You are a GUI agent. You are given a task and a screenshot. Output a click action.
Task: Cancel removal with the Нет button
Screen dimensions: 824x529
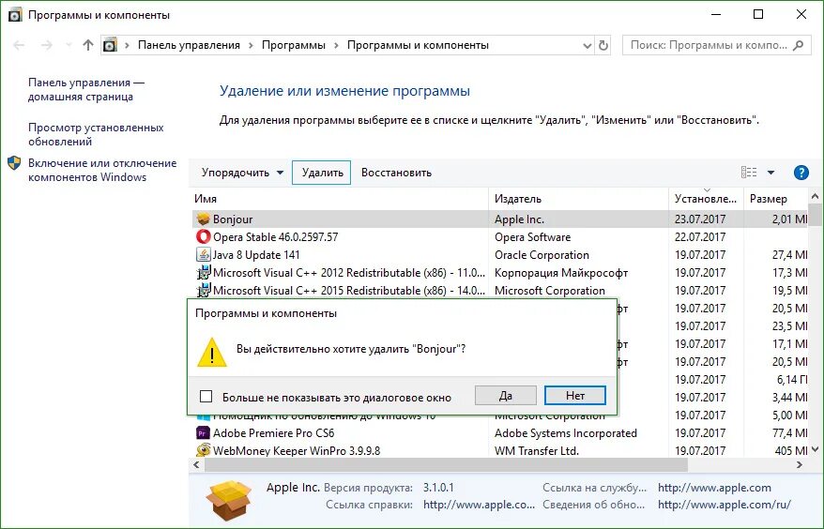575,396
